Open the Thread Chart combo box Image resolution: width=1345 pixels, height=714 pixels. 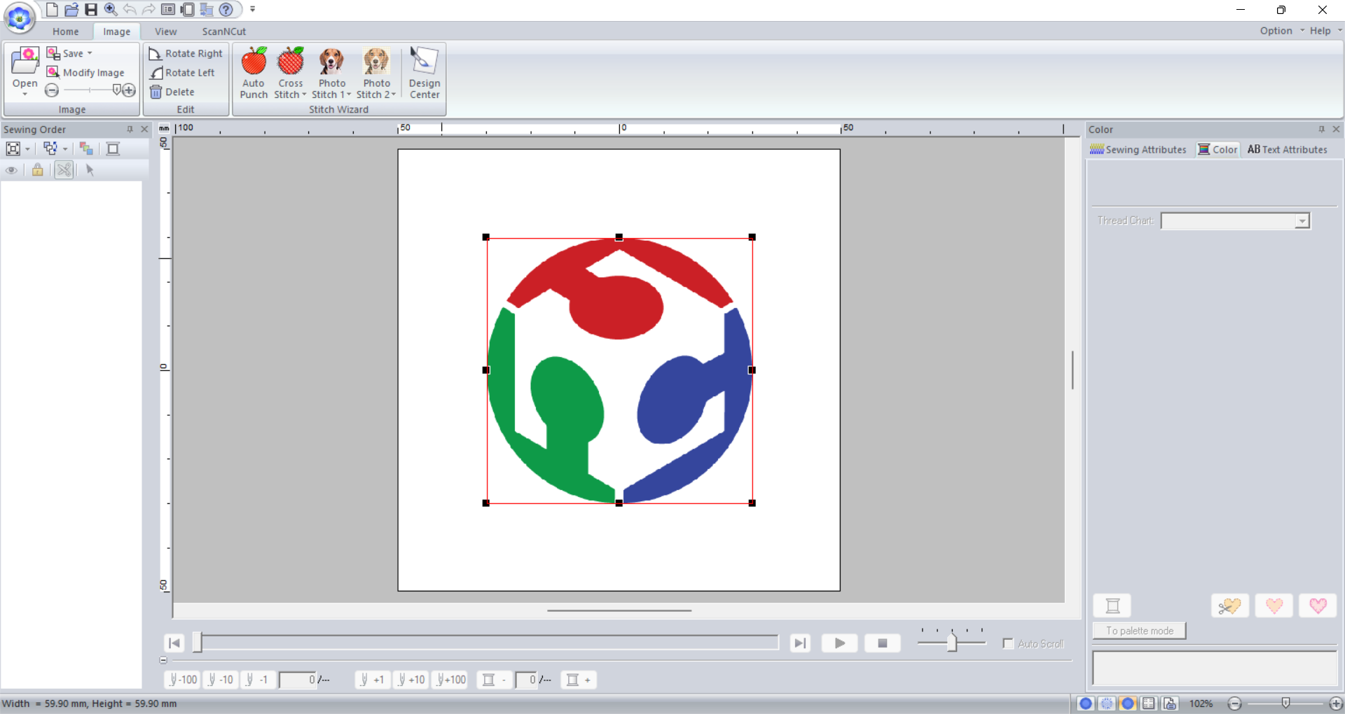pos(1236,221)
